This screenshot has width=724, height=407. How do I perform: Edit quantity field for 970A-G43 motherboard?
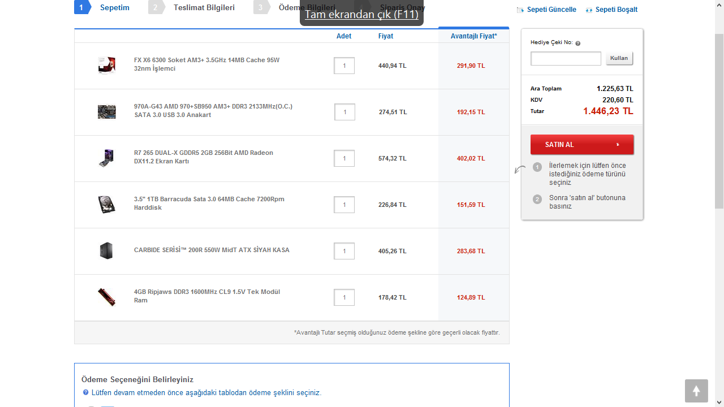344,112
